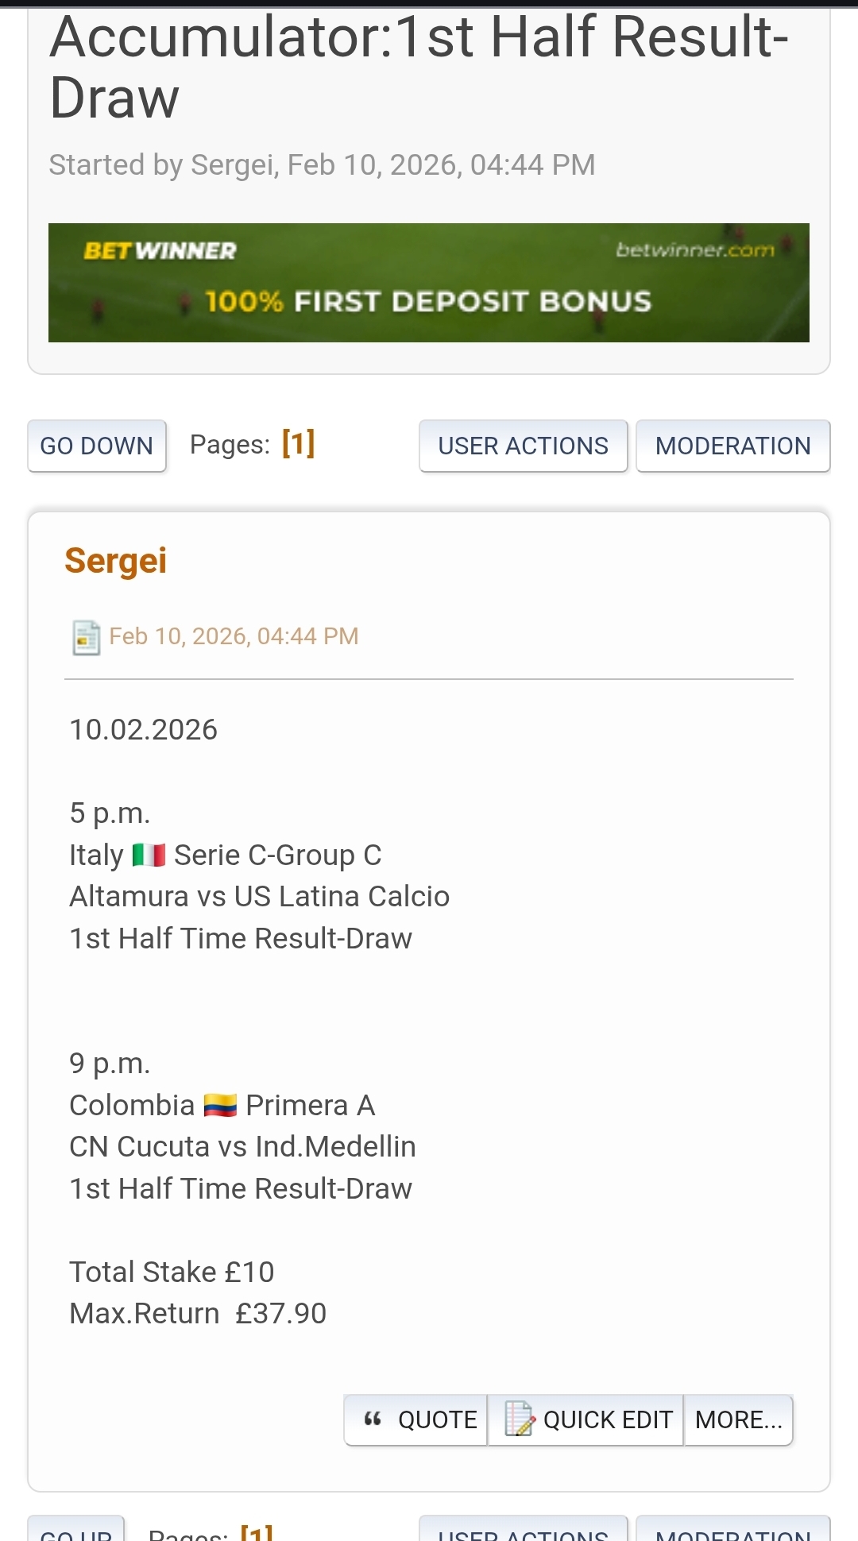The height and width of the screenshot is (1541, 858).
Task: Click the post document icon beside the date
Action: pos(86,637)
